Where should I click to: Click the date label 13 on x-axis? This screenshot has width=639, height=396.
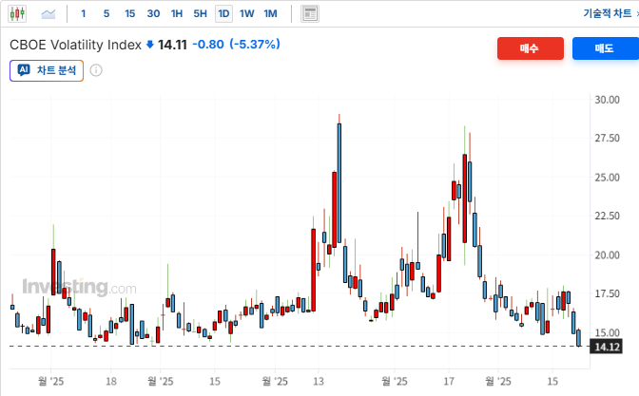[x=319, y=382]
